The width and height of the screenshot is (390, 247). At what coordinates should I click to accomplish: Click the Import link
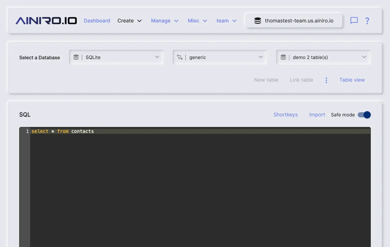click(x=317, y=115)
